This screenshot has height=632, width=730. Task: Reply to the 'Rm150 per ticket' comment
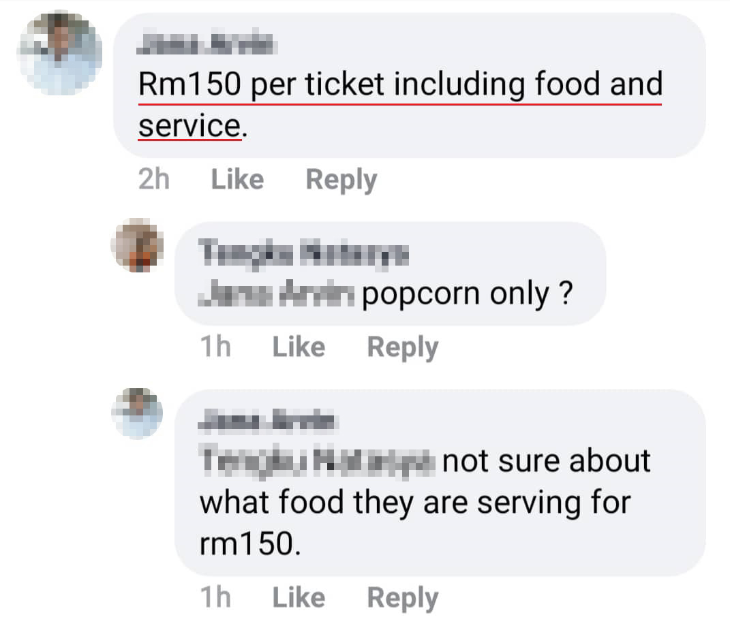(x=341, y=180)
